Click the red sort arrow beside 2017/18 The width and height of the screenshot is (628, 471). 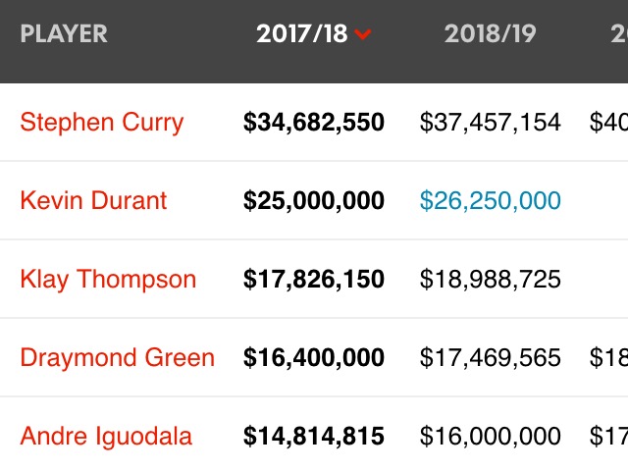(363, 34)
